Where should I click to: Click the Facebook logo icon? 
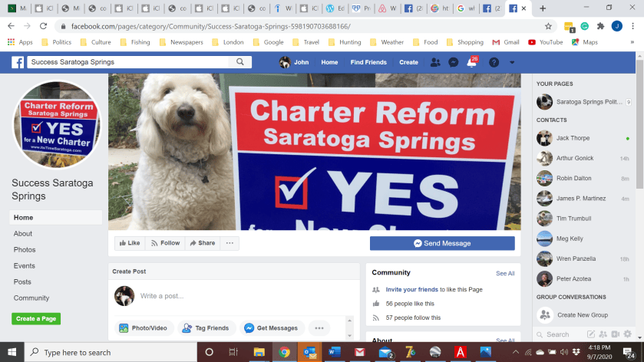pos(17,62)
